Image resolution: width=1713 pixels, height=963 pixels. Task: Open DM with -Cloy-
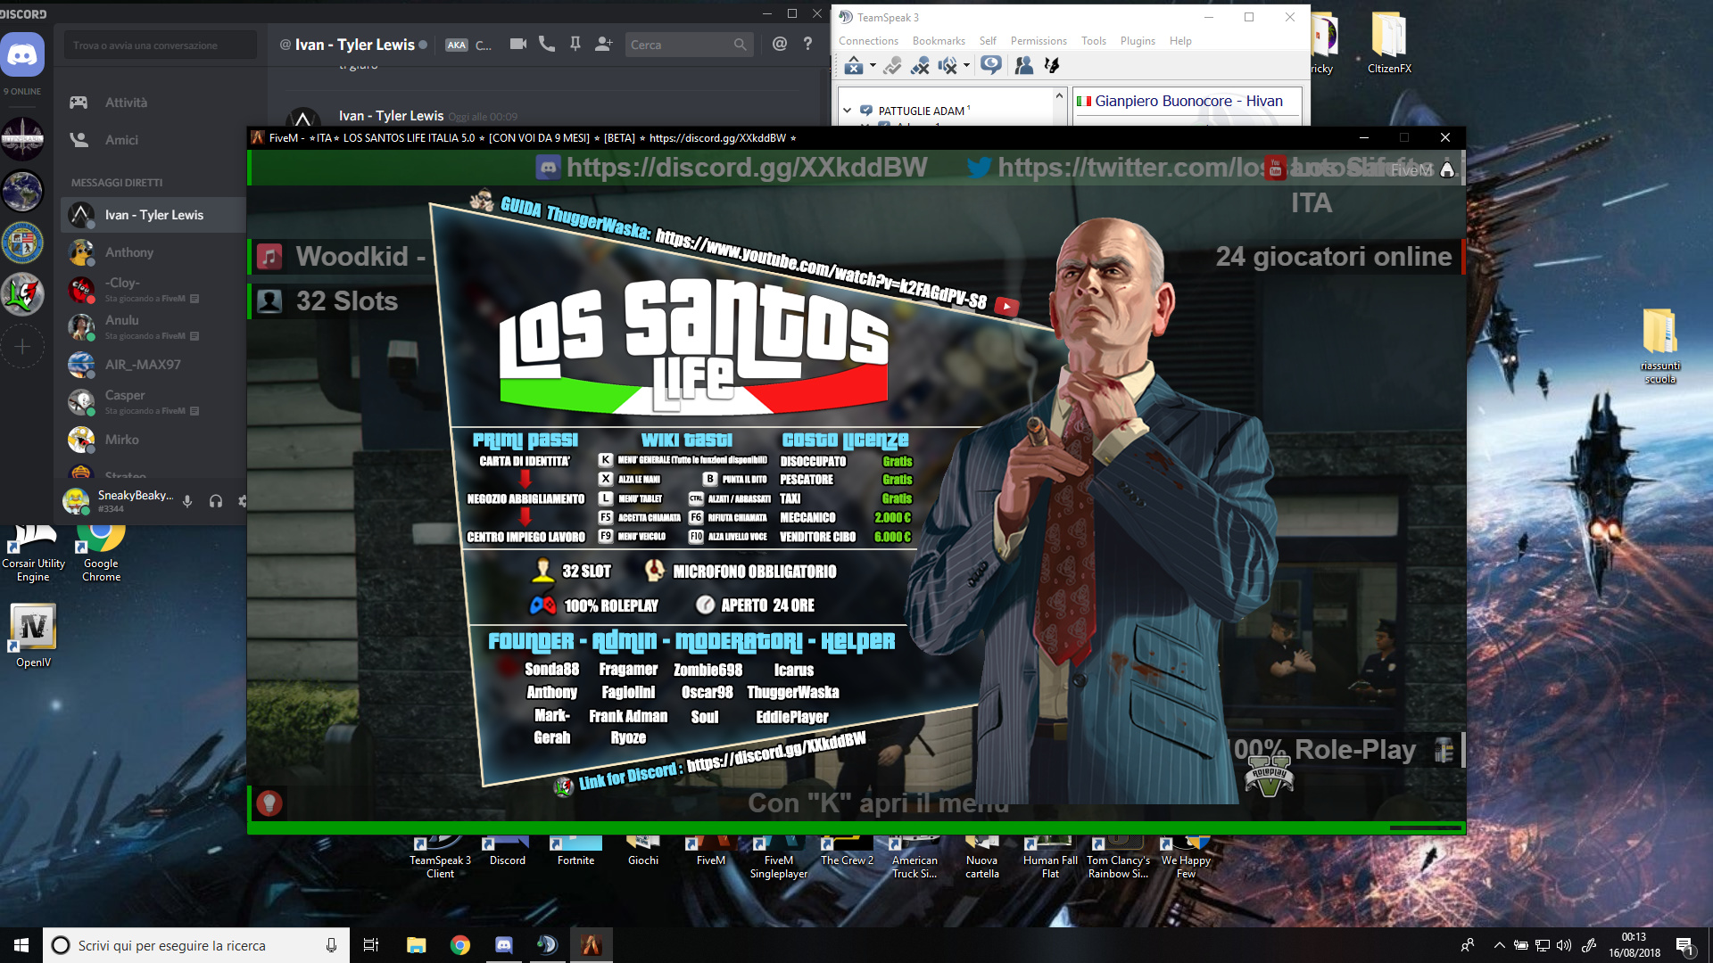pyautogui.click(x=153, y=290)
